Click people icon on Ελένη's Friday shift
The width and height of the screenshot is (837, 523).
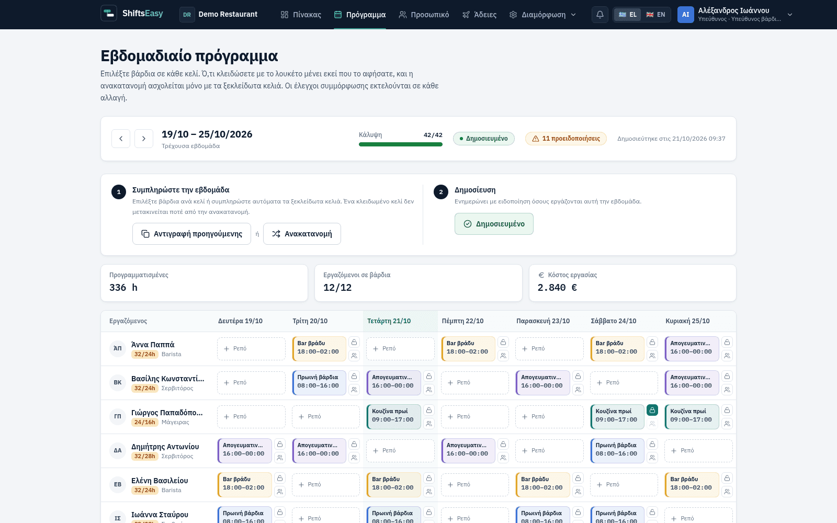(x=578, y=492)
